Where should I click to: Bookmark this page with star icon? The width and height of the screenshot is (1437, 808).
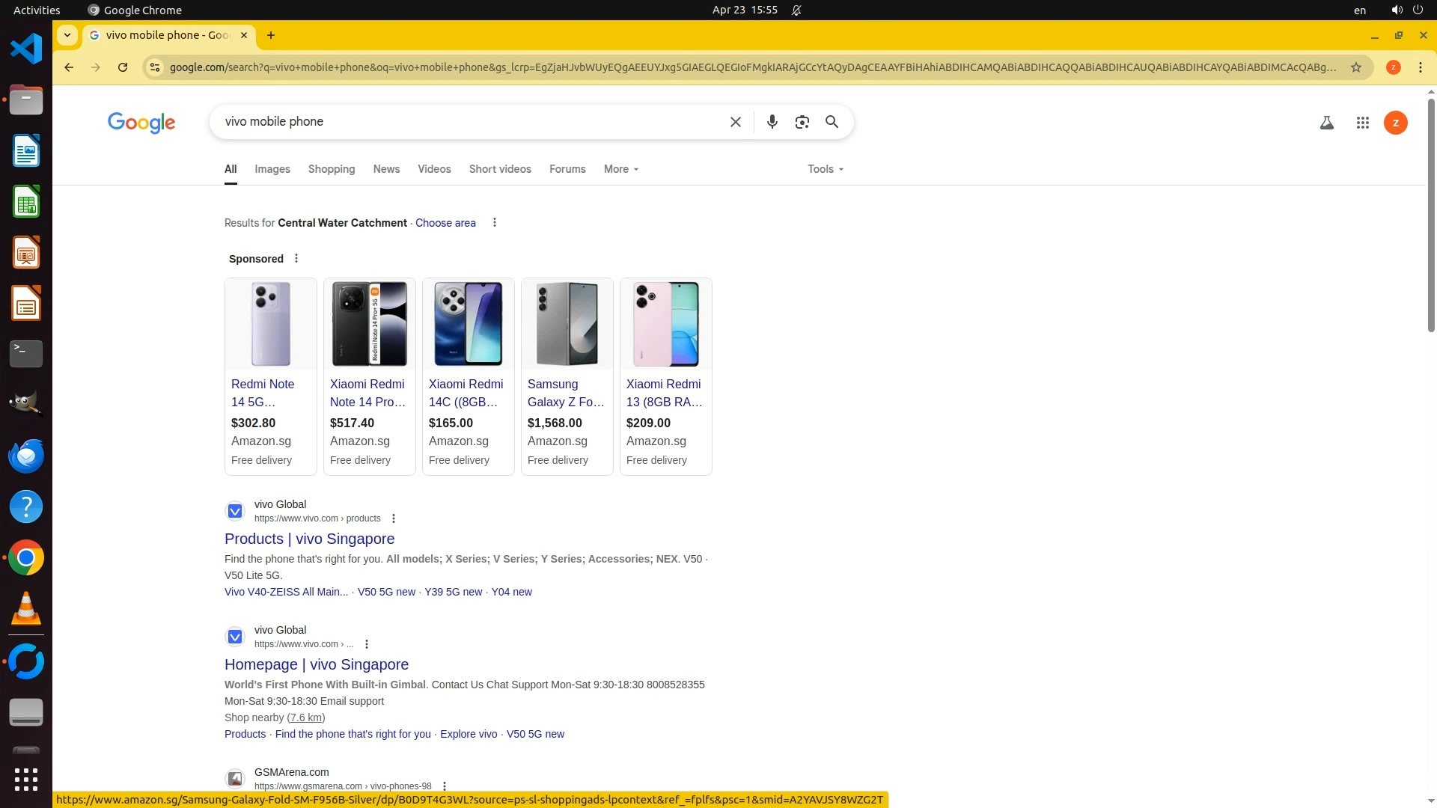click(1355, 67)
